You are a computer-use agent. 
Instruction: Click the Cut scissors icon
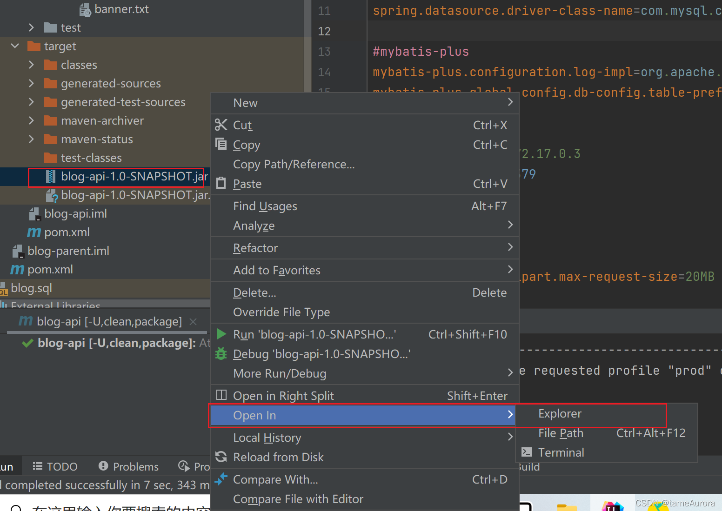[221, 125]
